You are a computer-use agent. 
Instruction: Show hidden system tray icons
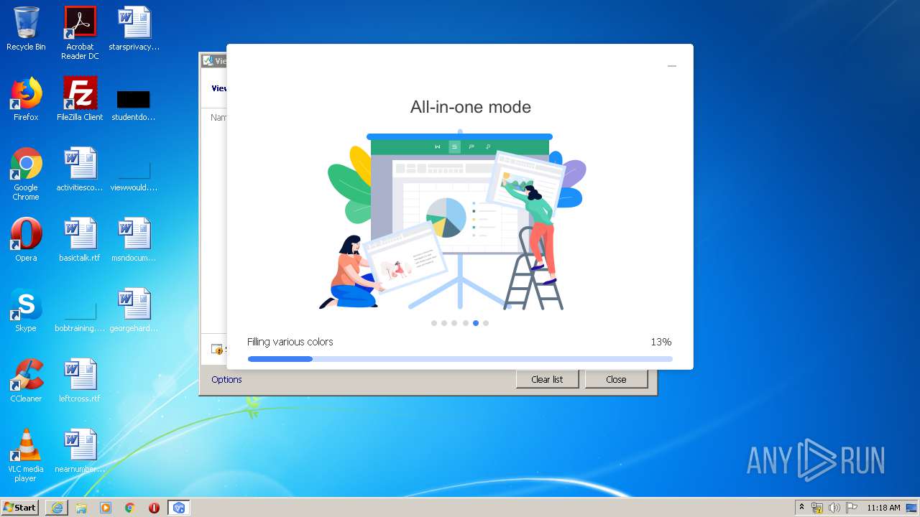click(x=802, y=508)
